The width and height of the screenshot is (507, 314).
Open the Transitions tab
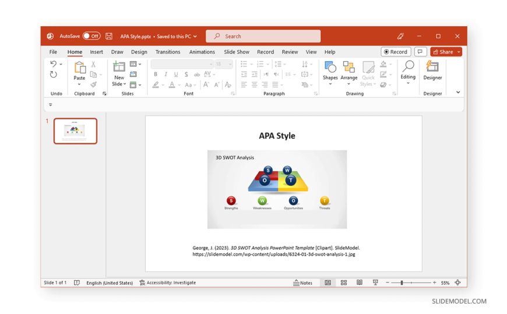pos(168,52)
